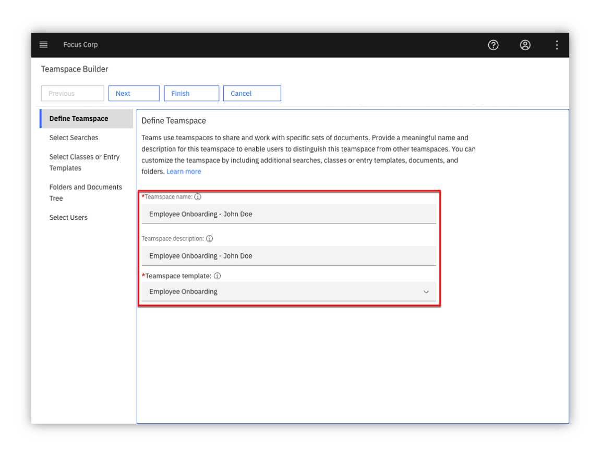The image size is (601, 457).
Task: Cancel the Teamspace Builder
Action: click(x=252, y=93)
